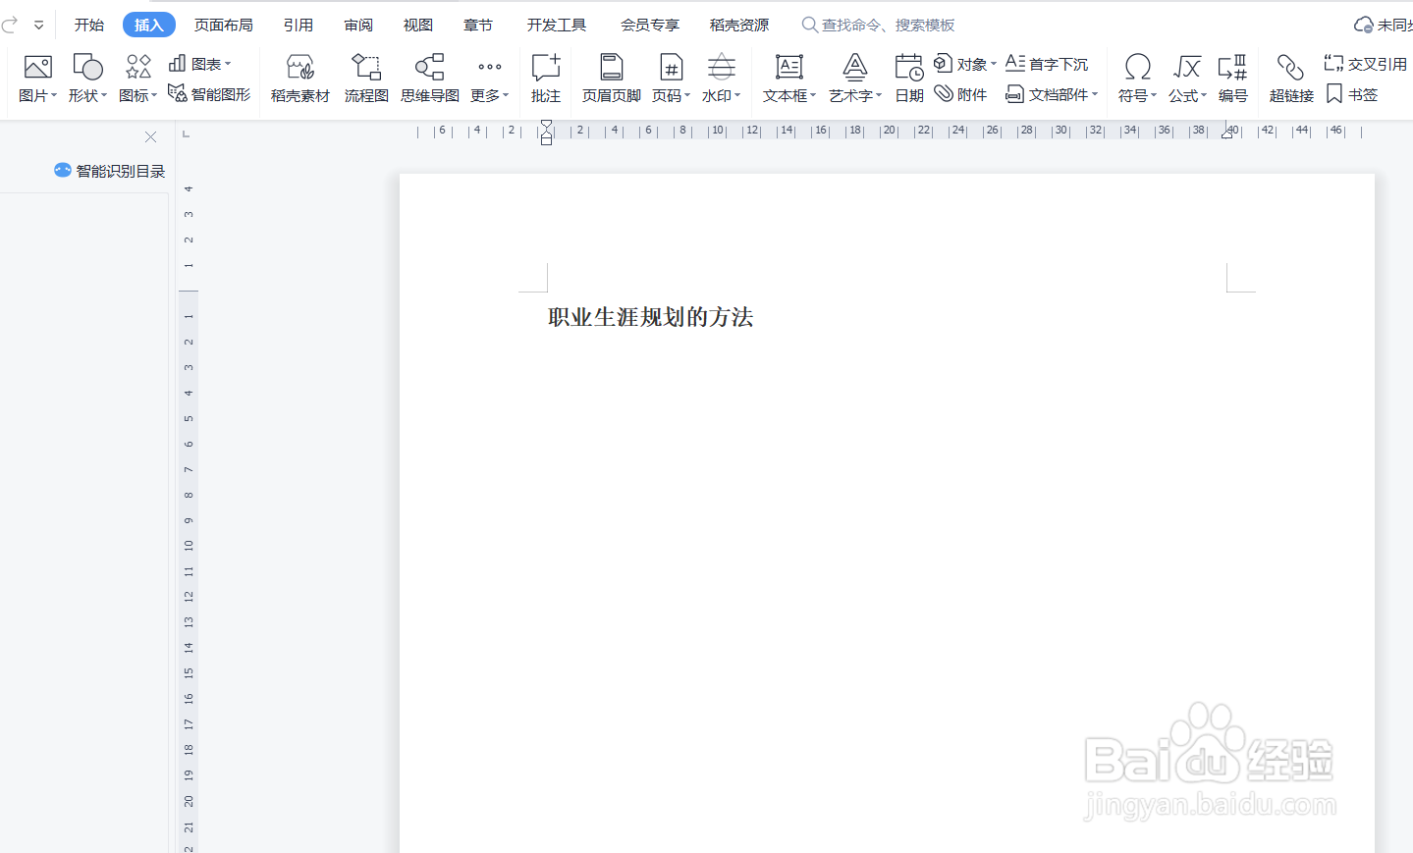Screen dimensions: 1413x853
Task: Insert a 思维导图 mind map
Action: [430, 79]
